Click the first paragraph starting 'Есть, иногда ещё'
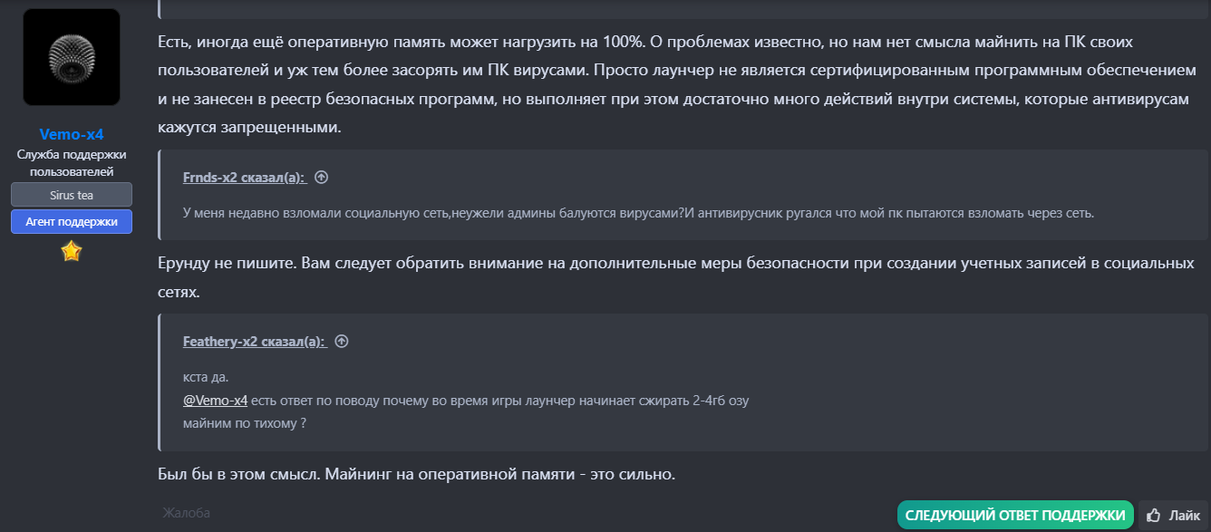 click(x=673, y=85)
